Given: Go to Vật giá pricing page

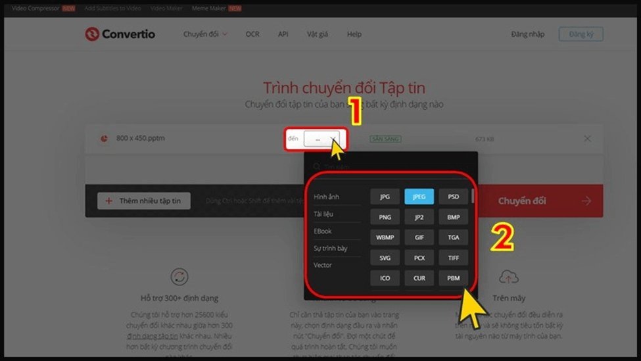Looking at the screenshot, I should point(318,34).
